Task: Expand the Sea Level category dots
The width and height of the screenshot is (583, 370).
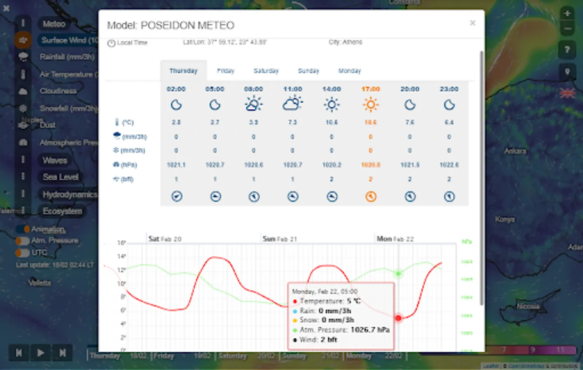Action: pyautogui.click(x=23, y=177)
